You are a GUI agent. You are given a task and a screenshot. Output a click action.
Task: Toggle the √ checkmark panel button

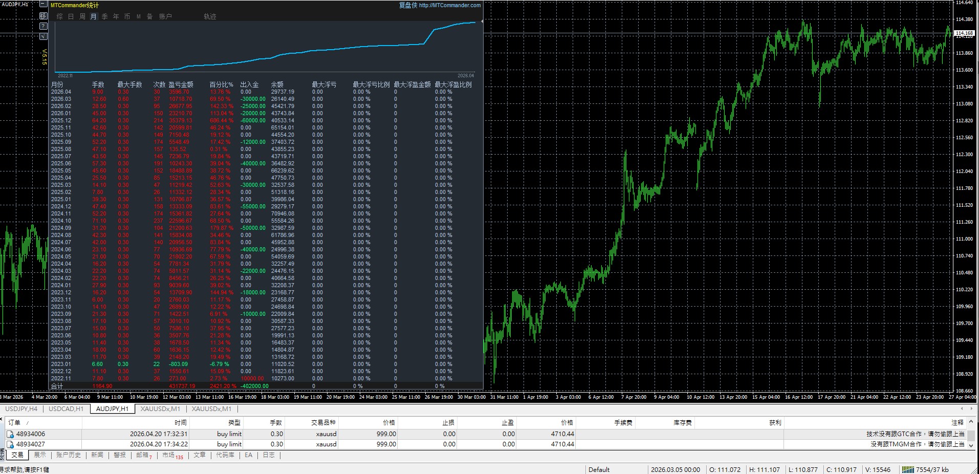43,36
